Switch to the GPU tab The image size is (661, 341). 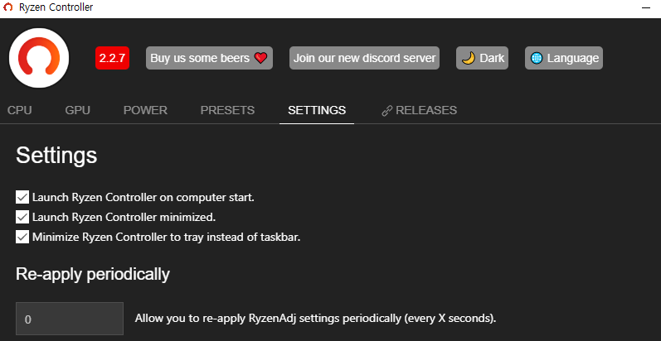(78, 110)
